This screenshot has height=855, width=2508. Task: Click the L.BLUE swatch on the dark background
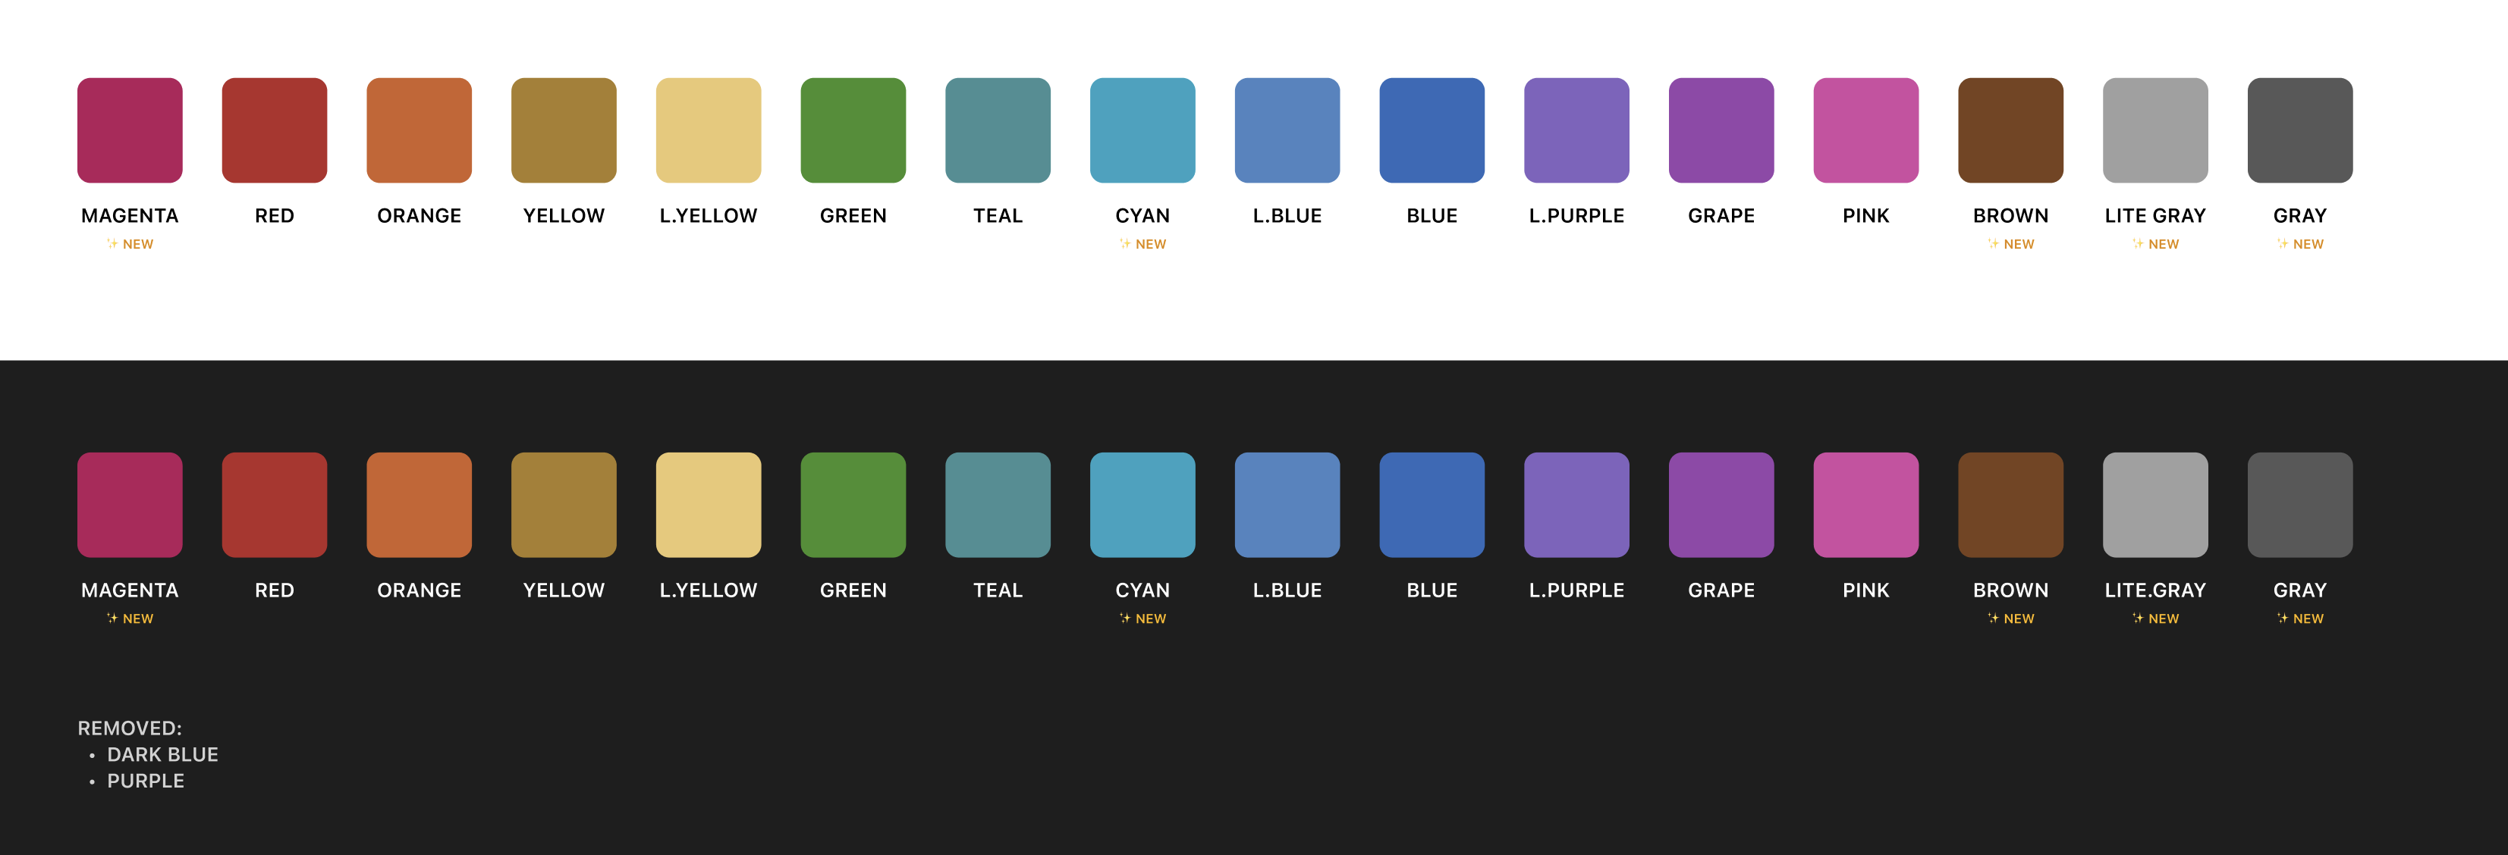(1286, 504)
